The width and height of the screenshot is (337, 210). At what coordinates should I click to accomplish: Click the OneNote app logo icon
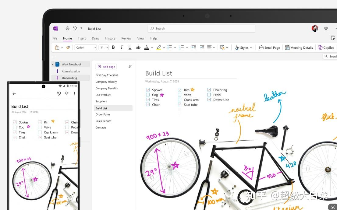55,29
